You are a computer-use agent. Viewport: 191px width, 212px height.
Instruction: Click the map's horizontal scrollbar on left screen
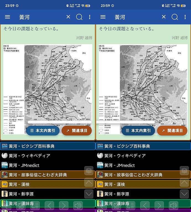pos(60,122)
